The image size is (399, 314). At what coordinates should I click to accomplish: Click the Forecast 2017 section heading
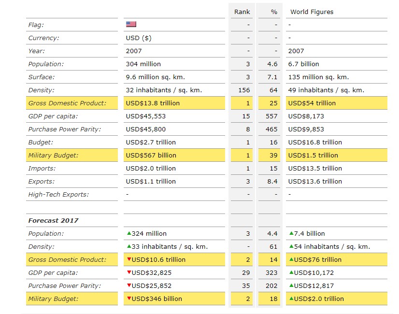coord(53,220)
